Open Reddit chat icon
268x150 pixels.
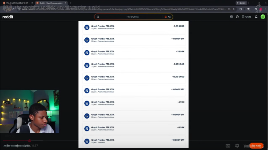coord(237,17)
